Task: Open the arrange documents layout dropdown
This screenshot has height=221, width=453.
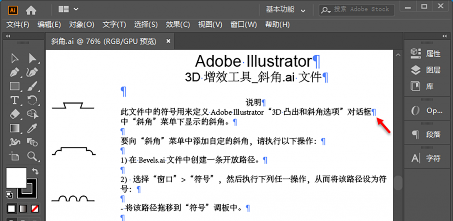Action: 68,9
